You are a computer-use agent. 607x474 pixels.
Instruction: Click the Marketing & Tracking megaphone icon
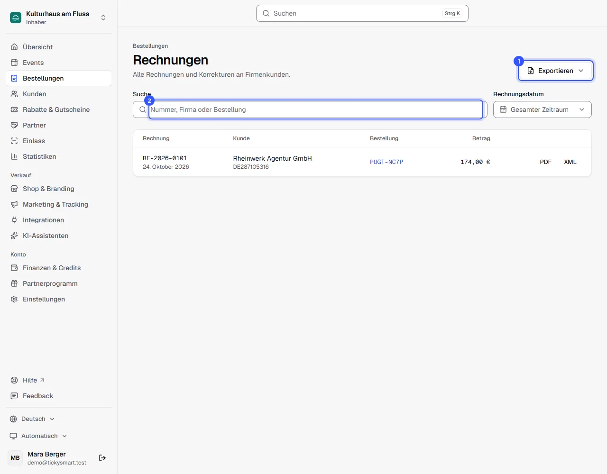pyautogui.click(x=14, y=204)
